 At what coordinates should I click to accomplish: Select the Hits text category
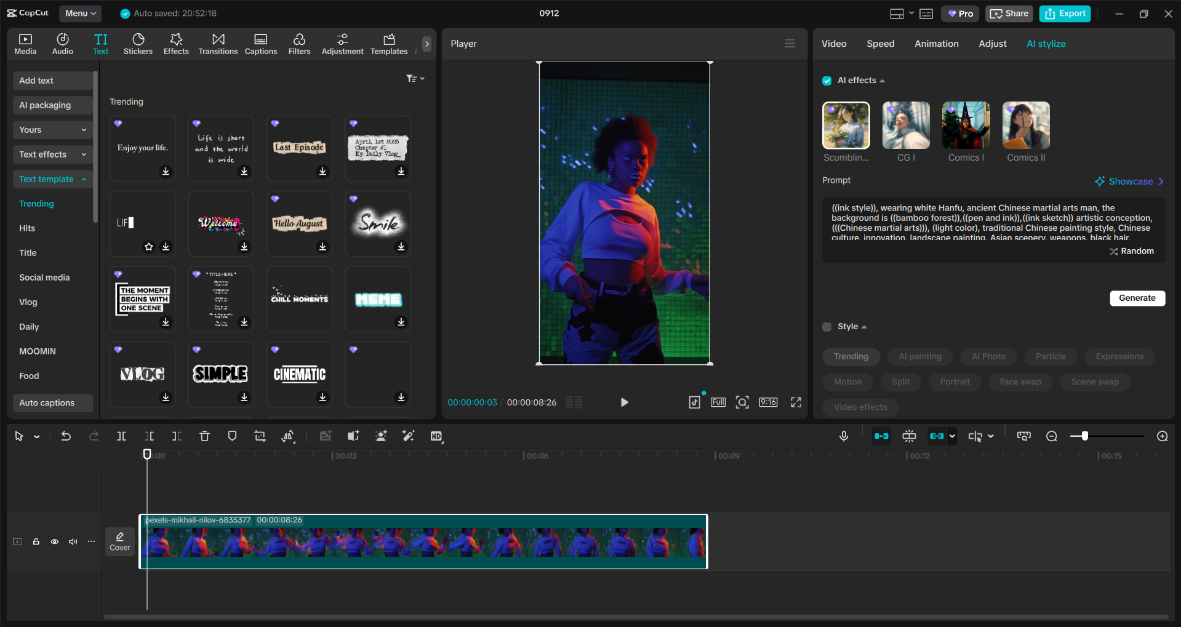click(x=27, y=228)
